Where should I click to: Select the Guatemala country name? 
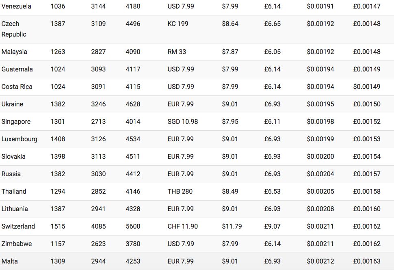(17, 69)
